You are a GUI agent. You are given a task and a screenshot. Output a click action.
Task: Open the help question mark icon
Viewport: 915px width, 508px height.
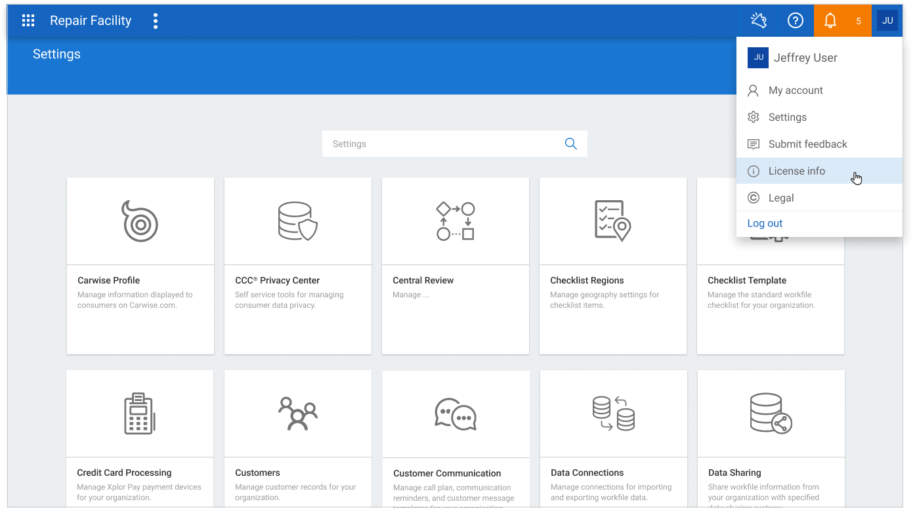tap(796, 21)
